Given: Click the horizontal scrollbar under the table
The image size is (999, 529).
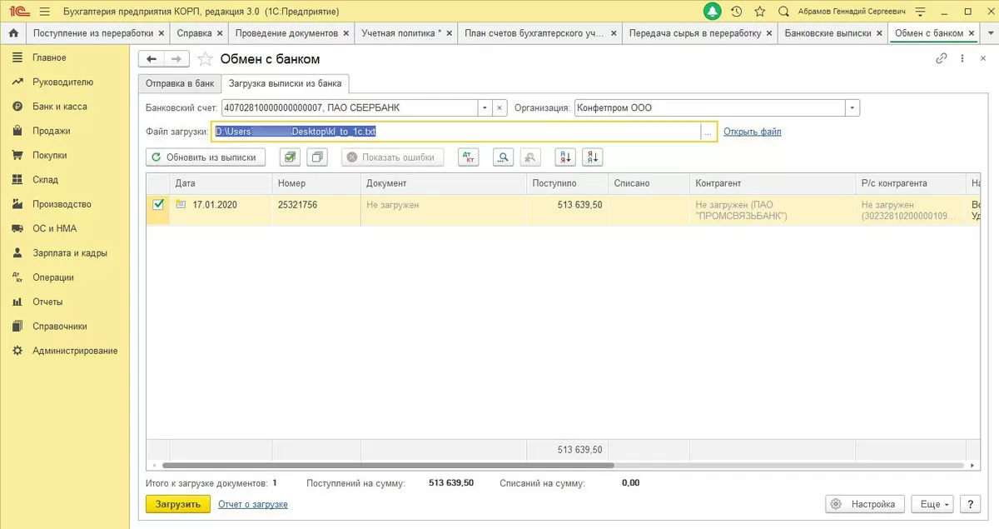Looking at the screenshot, I should [388, 466].
